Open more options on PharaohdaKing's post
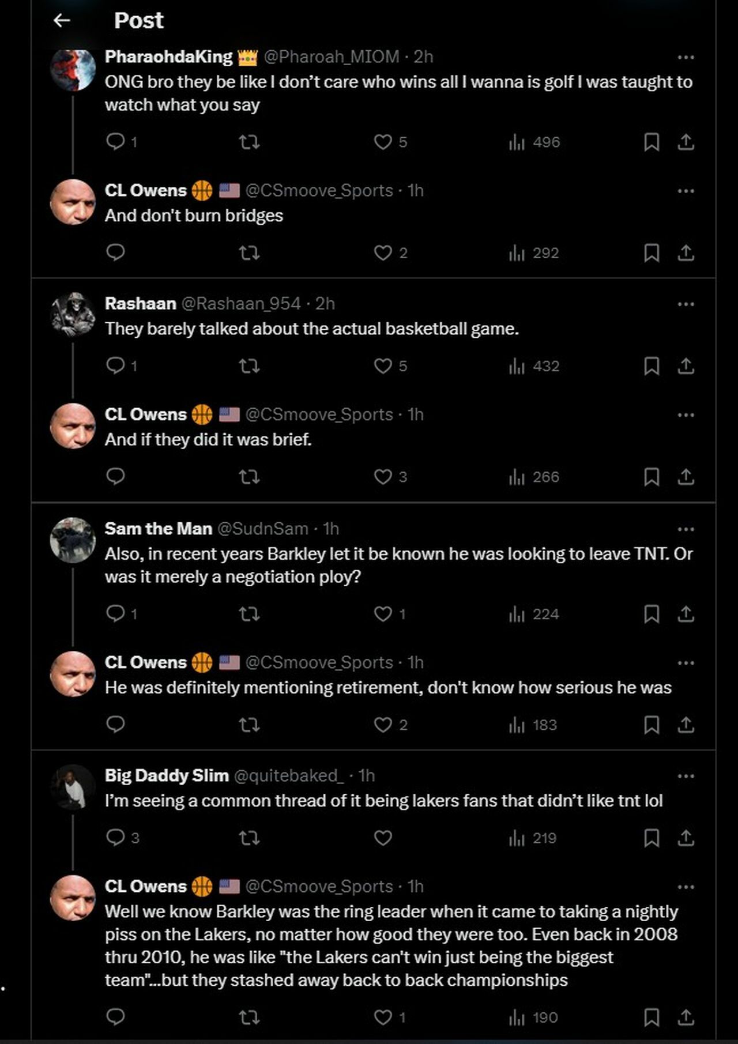The height and width of the screenshot is (1044, 738). 686,57
